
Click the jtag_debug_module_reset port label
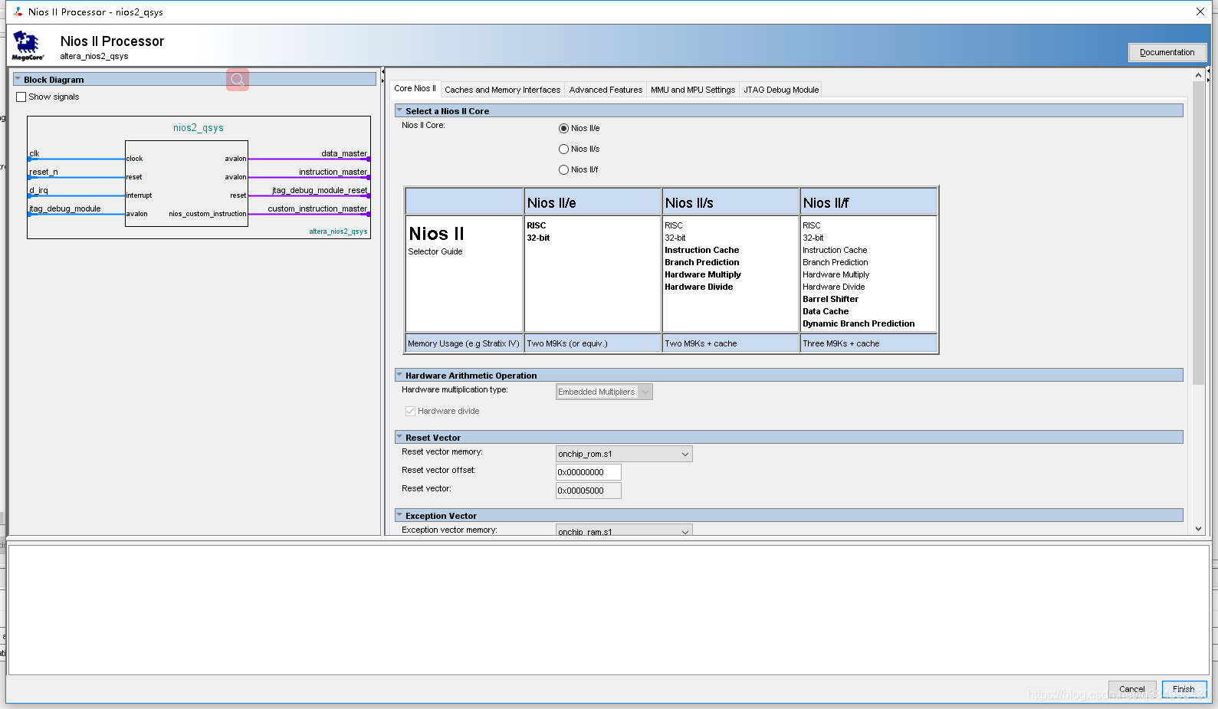point(320,190)
